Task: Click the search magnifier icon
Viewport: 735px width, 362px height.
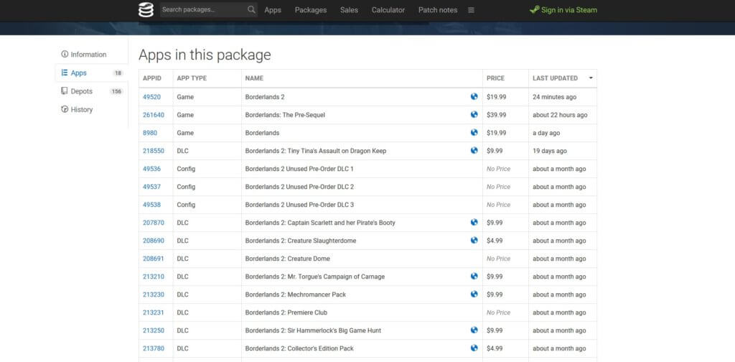Action: coord(251,10)
